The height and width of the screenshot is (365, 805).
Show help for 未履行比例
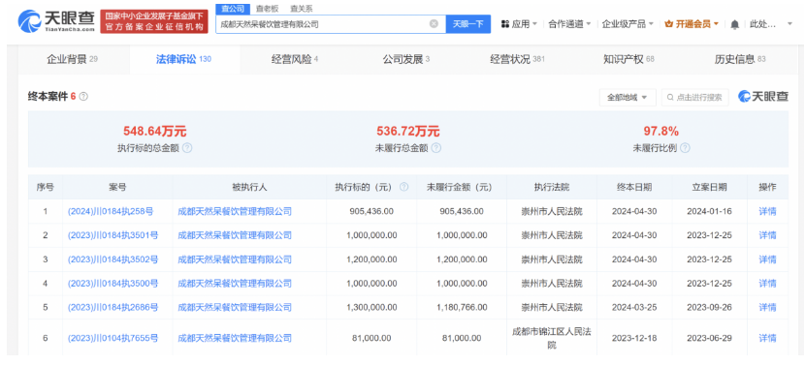click(x=685, y=148)
